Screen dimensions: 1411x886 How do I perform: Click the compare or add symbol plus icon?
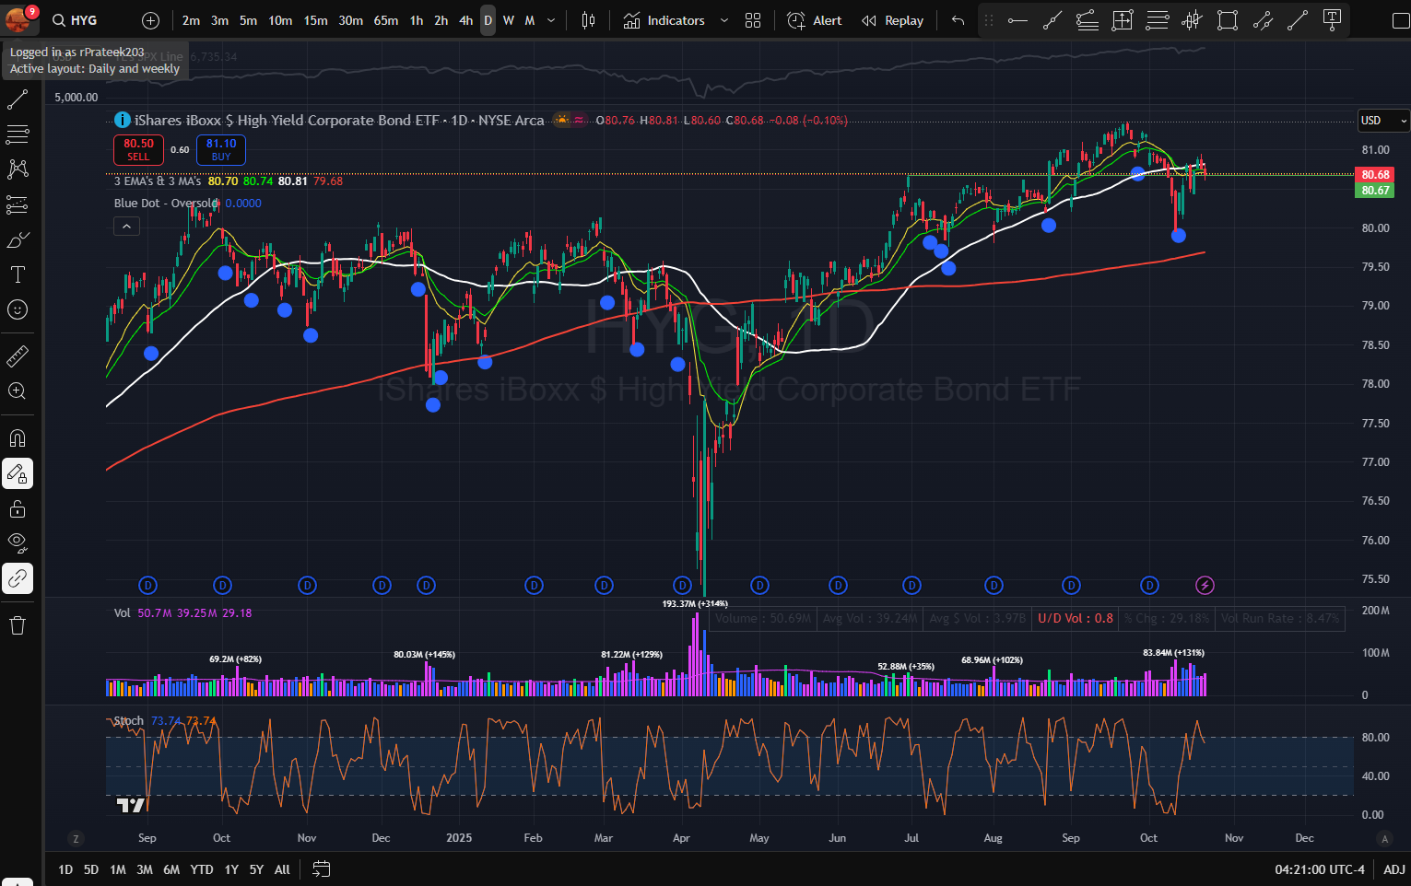(x=151, y=20)
